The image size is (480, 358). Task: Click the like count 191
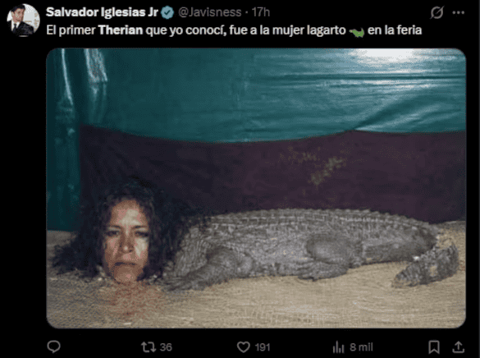[263, 347]
